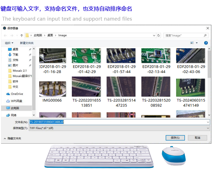This screenshot has width=213, height=176.
Task: Click the back navigation arrow
Action: 5,35
